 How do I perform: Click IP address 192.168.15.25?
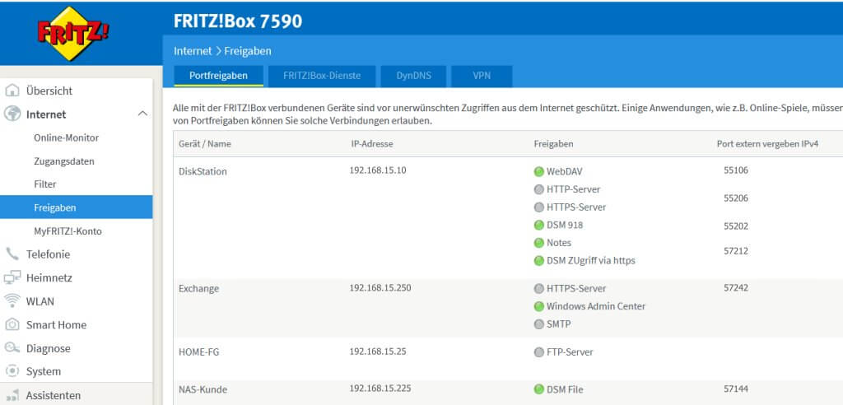[x=378, y=351]
